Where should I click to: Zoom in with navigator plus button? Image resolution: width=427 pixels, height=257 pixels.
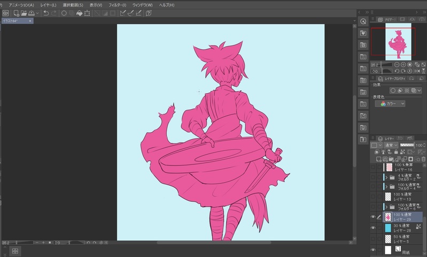pos(403,65)
